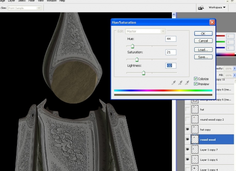Click the Lightness slider handle
Screen dimensions: 236x171
144,73
